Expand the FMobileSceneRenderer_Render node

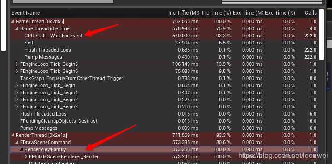pyautogui.click(x=26, y=156)
